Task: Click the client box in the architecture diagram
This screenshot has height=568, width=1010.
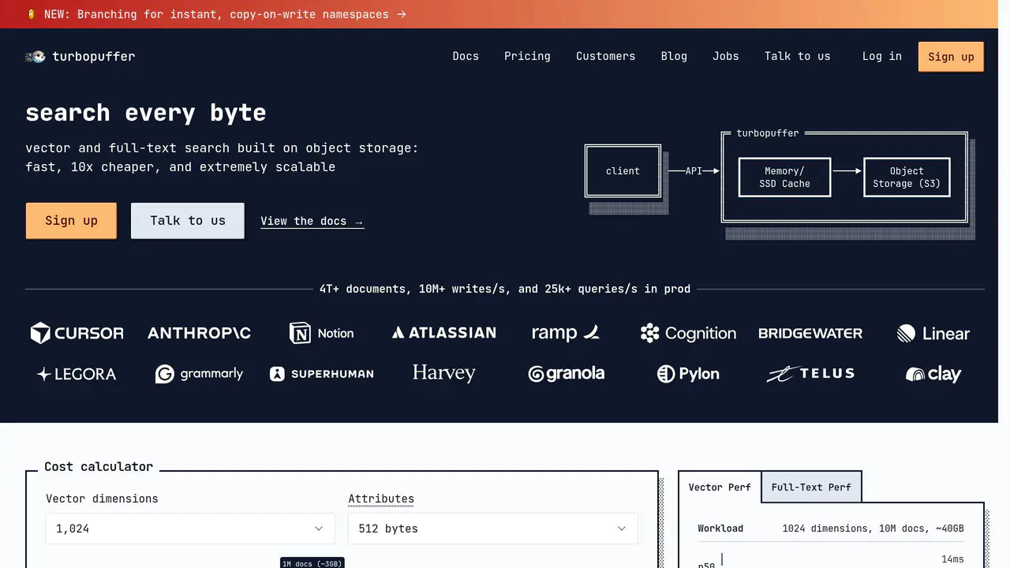Action: [623, 170]
